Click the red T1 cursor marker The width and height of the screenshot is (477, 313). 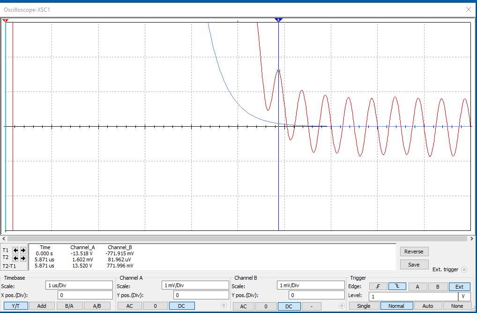[5, 21]
